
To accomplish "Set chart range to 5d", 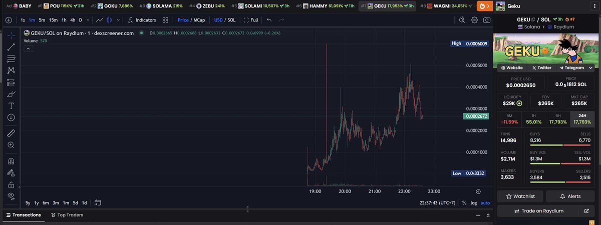I will pos(75,202).
